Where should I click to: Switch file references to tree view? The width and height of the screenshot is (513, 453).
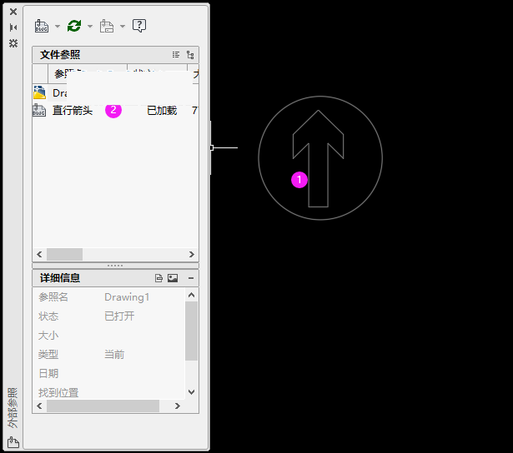[x=190, y=54]
